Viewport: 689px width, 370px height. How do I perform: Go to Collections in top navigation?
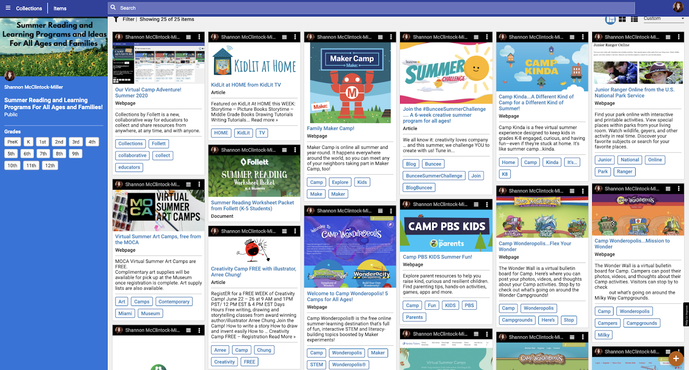29,8
